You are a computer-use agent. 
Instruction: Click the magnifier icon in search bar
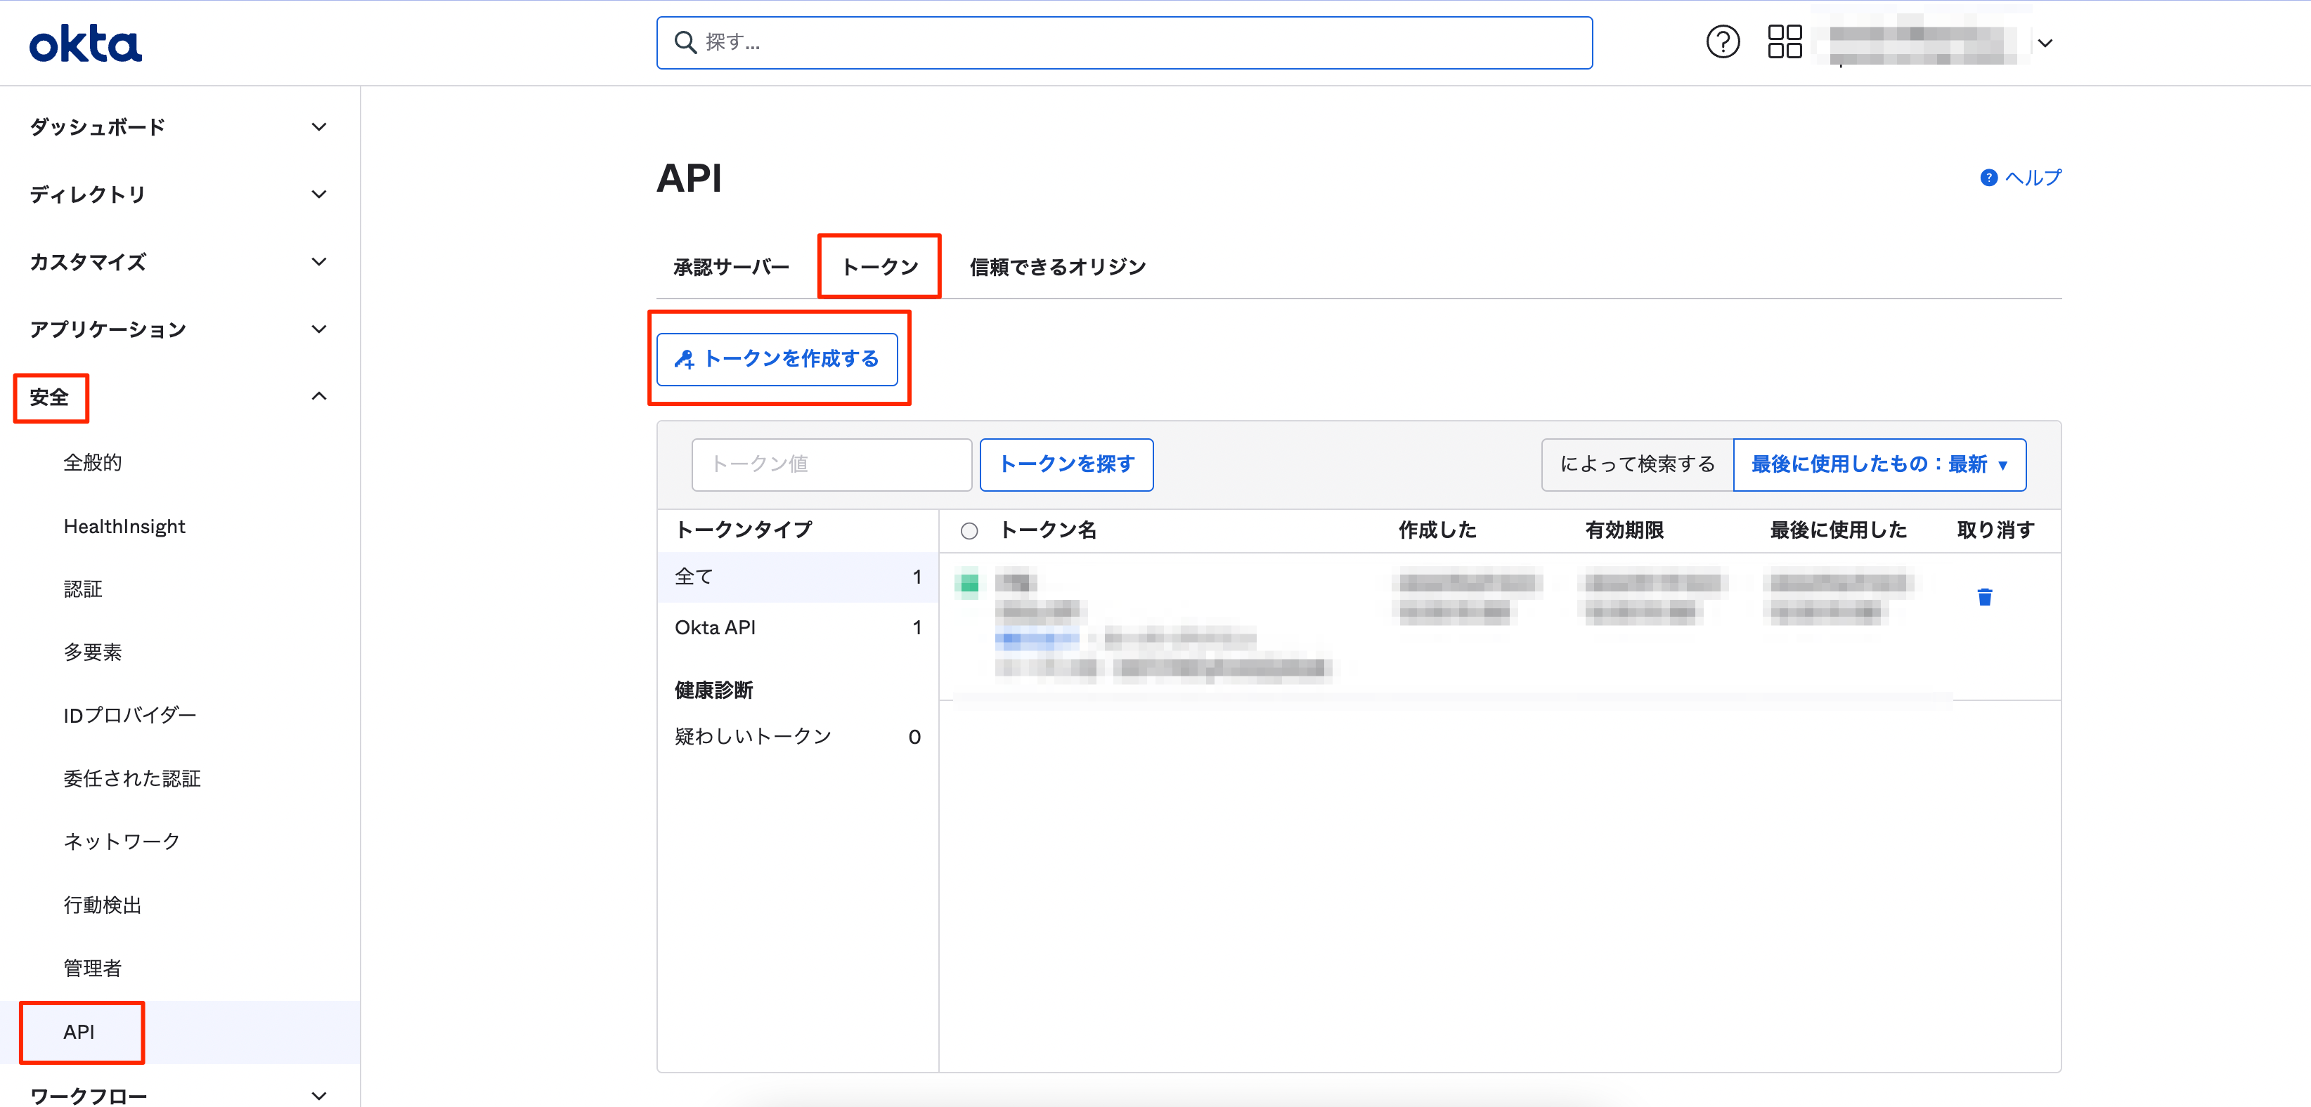pyautogui.click(x=685, y=42)
